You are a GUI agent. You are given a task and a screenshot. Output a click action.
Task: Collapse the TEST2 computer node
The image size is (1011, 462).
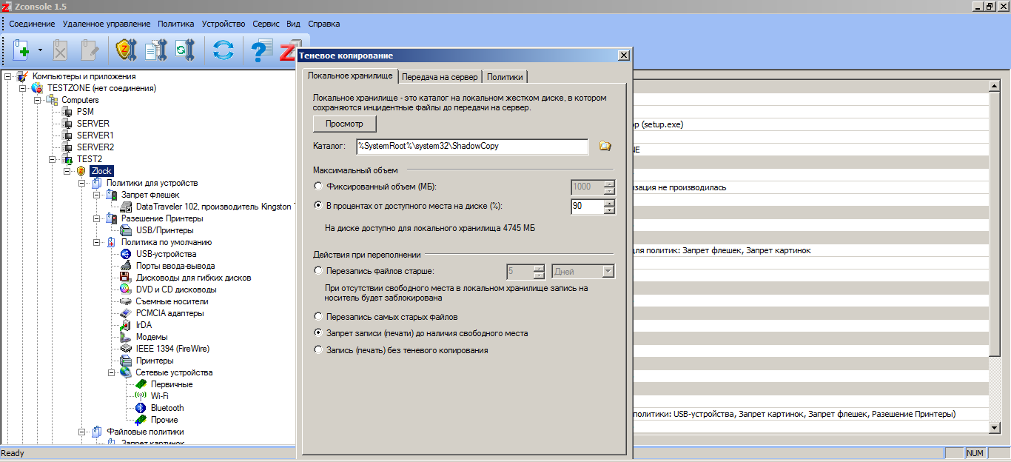53,159
